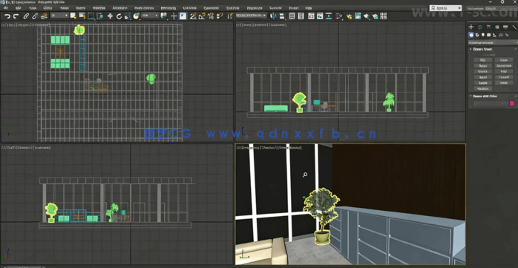518x268 pixels.
Task: Click the GeoSphere primitive button
Action: tap(504, 65)
